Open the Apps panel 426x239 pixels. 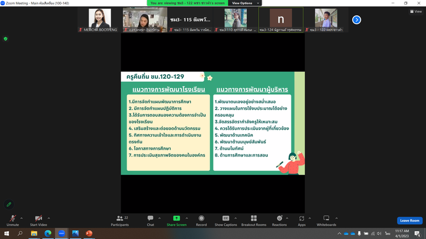302,220
